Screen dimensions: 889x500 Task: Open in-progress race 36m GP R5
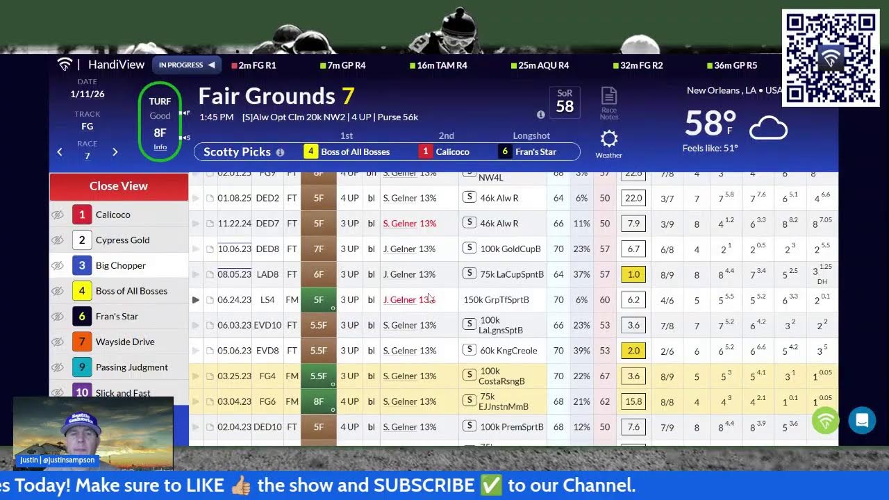tap(732, 65)
